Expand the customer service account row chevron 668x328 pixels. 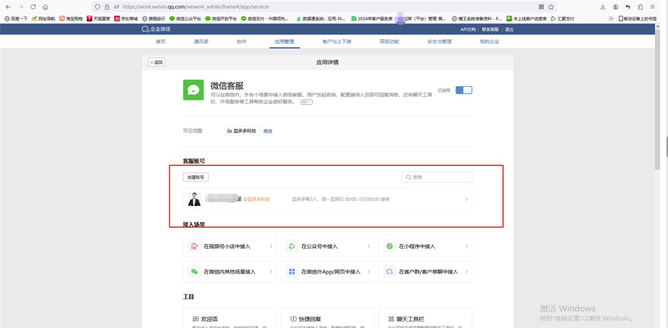point(466,199)
